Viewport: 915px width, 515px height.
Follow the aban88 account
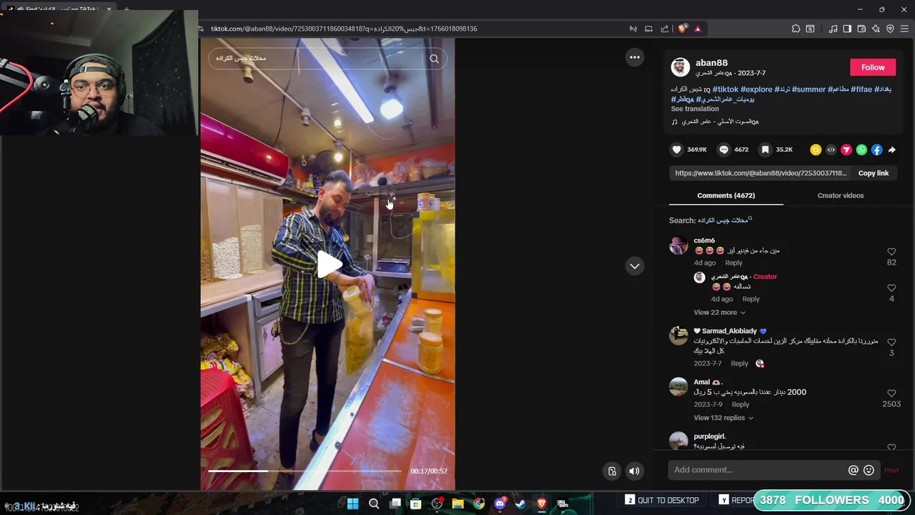pos(873,67)
